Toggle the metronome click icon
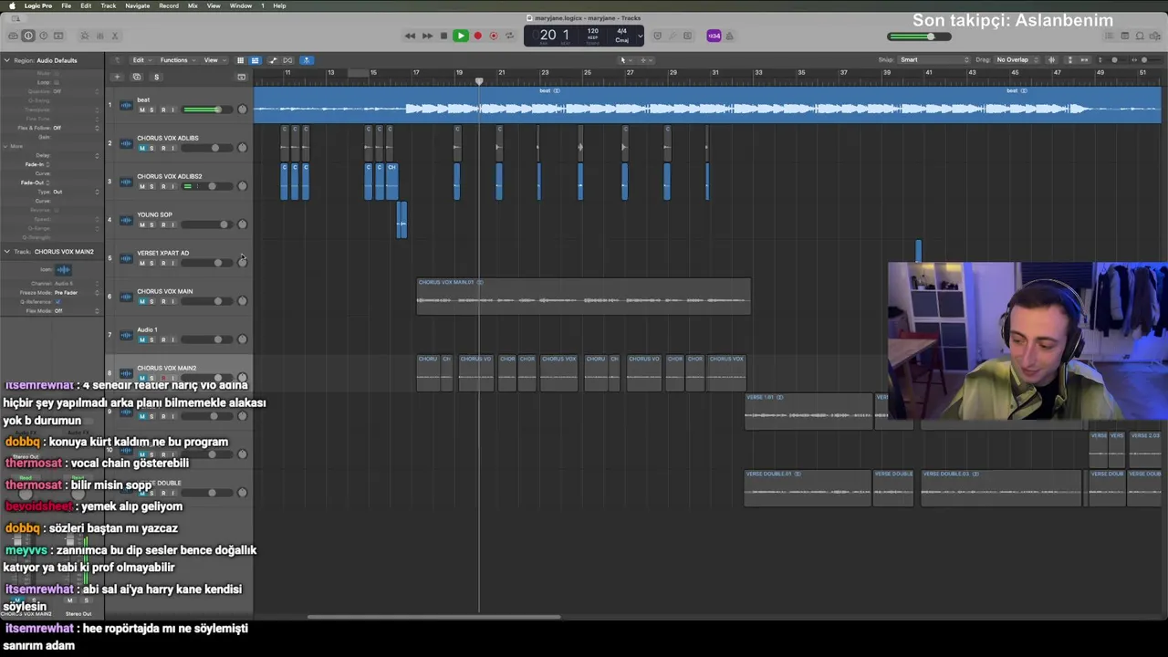This screenshot has width=1168, height=657. [729, 36]
